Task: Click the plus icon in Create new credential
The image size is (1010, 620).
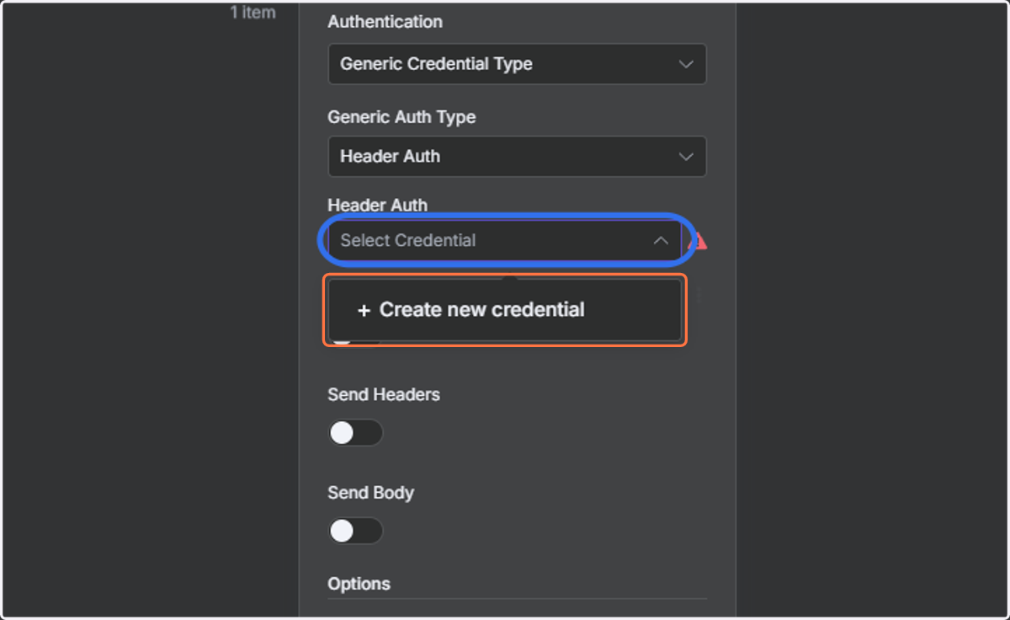Action: [x=364, y=311]
